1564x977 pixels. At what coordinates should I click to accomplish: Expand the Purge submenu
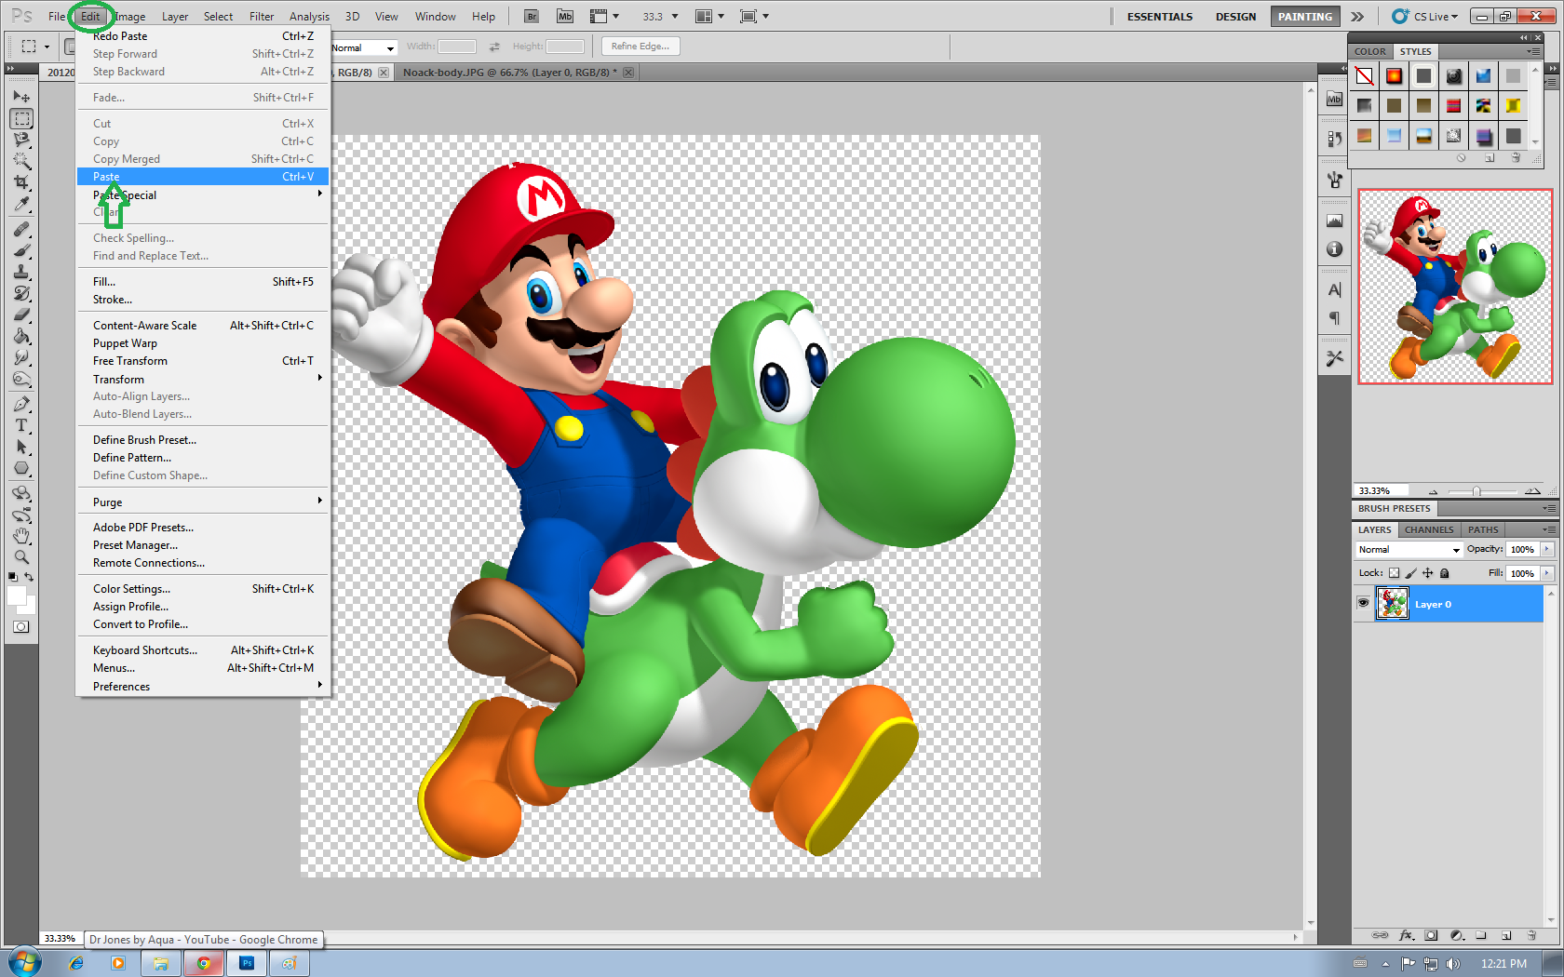(202, 502)
